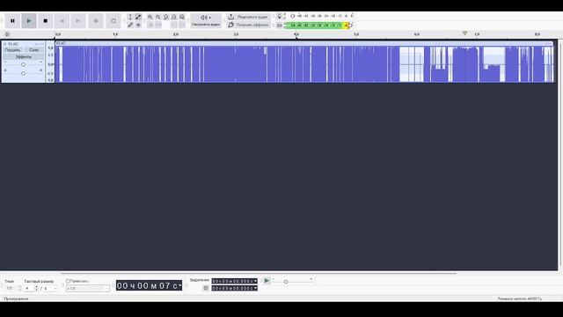Mute the FLAC track (Глушить)
The height and width of the screenshot is (317, 563).
coord(13,50)
